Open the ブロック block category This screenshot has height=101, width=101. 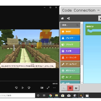70,44
